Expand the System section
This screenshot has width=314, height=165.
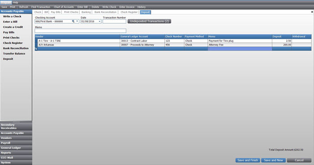(16, 163)
